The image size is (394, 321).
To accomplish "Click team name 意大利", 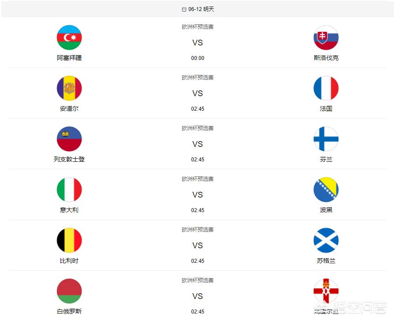I will click(69, 210).
